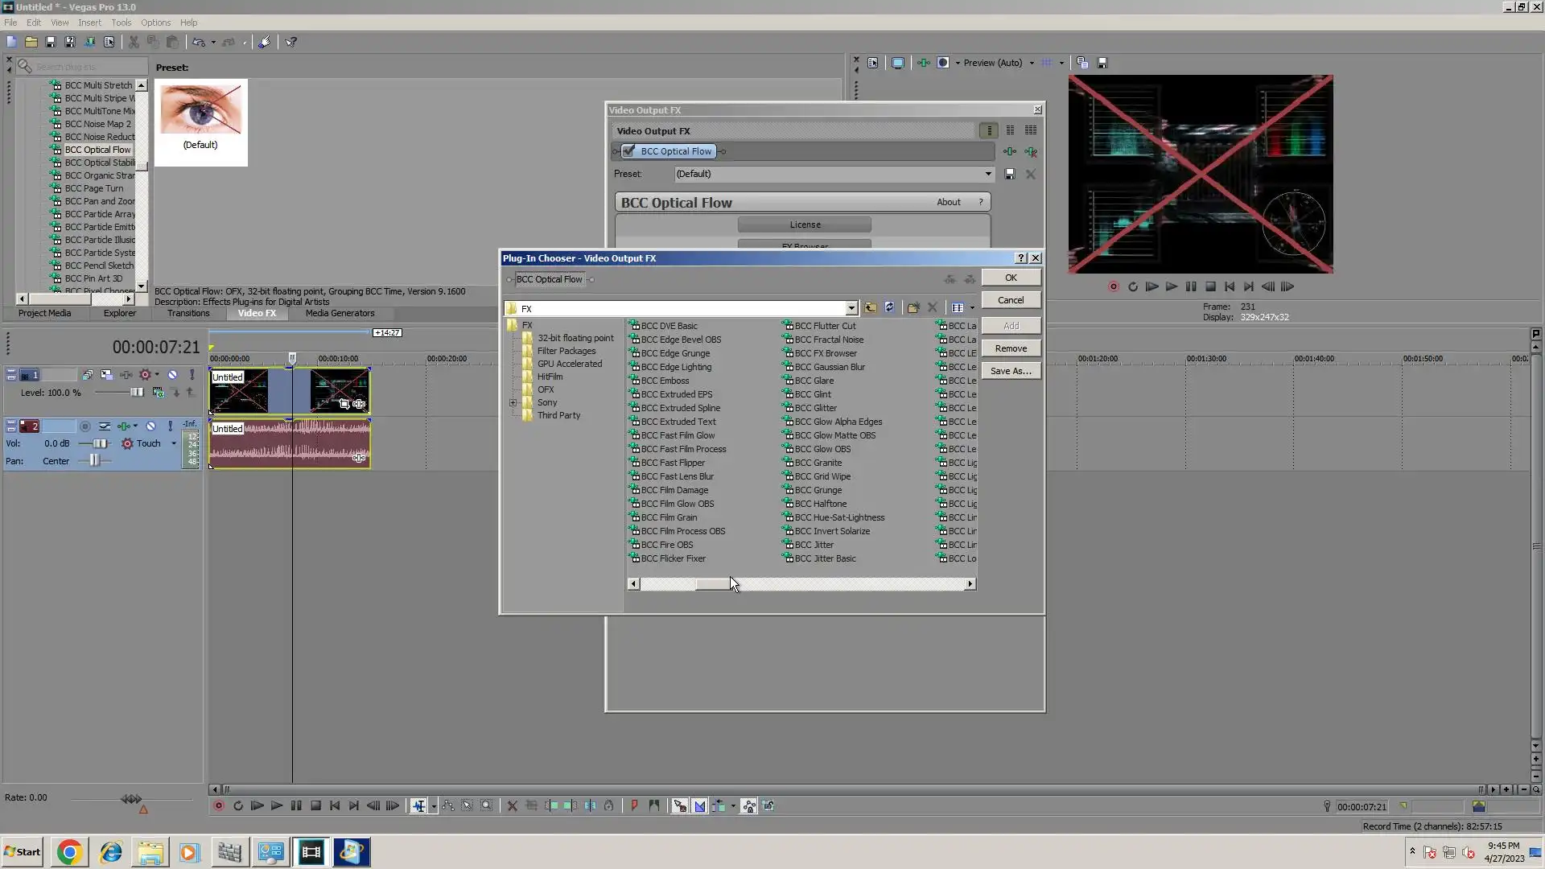Open the FX folder path dropdown
The height and width of the screenshot is (869, 1545).
click(x=851, y=309)
